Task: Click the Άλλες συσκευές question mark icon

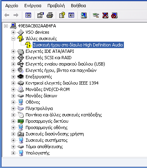Action: 21,39
